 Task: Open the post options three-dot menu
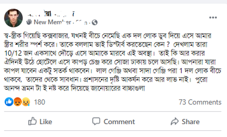pyautogui.click(x=213, y=18)
